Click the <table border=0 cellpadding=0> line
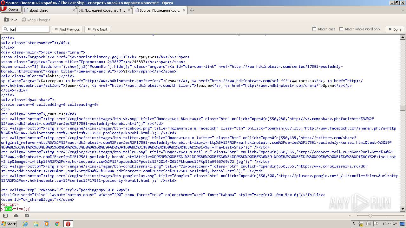 pos(50,104)
